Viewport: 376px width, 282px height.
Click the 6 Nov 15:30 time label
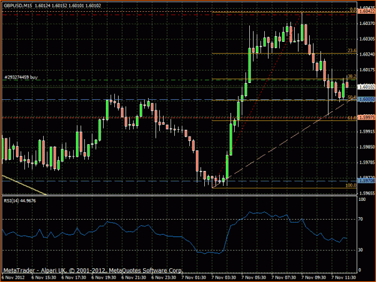pos(44,278)
